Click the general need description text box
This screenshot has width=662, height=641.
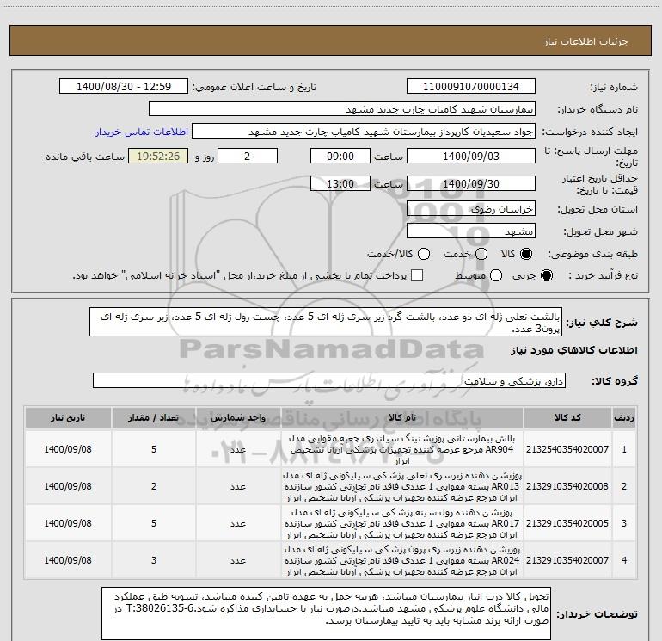(326, 322)
